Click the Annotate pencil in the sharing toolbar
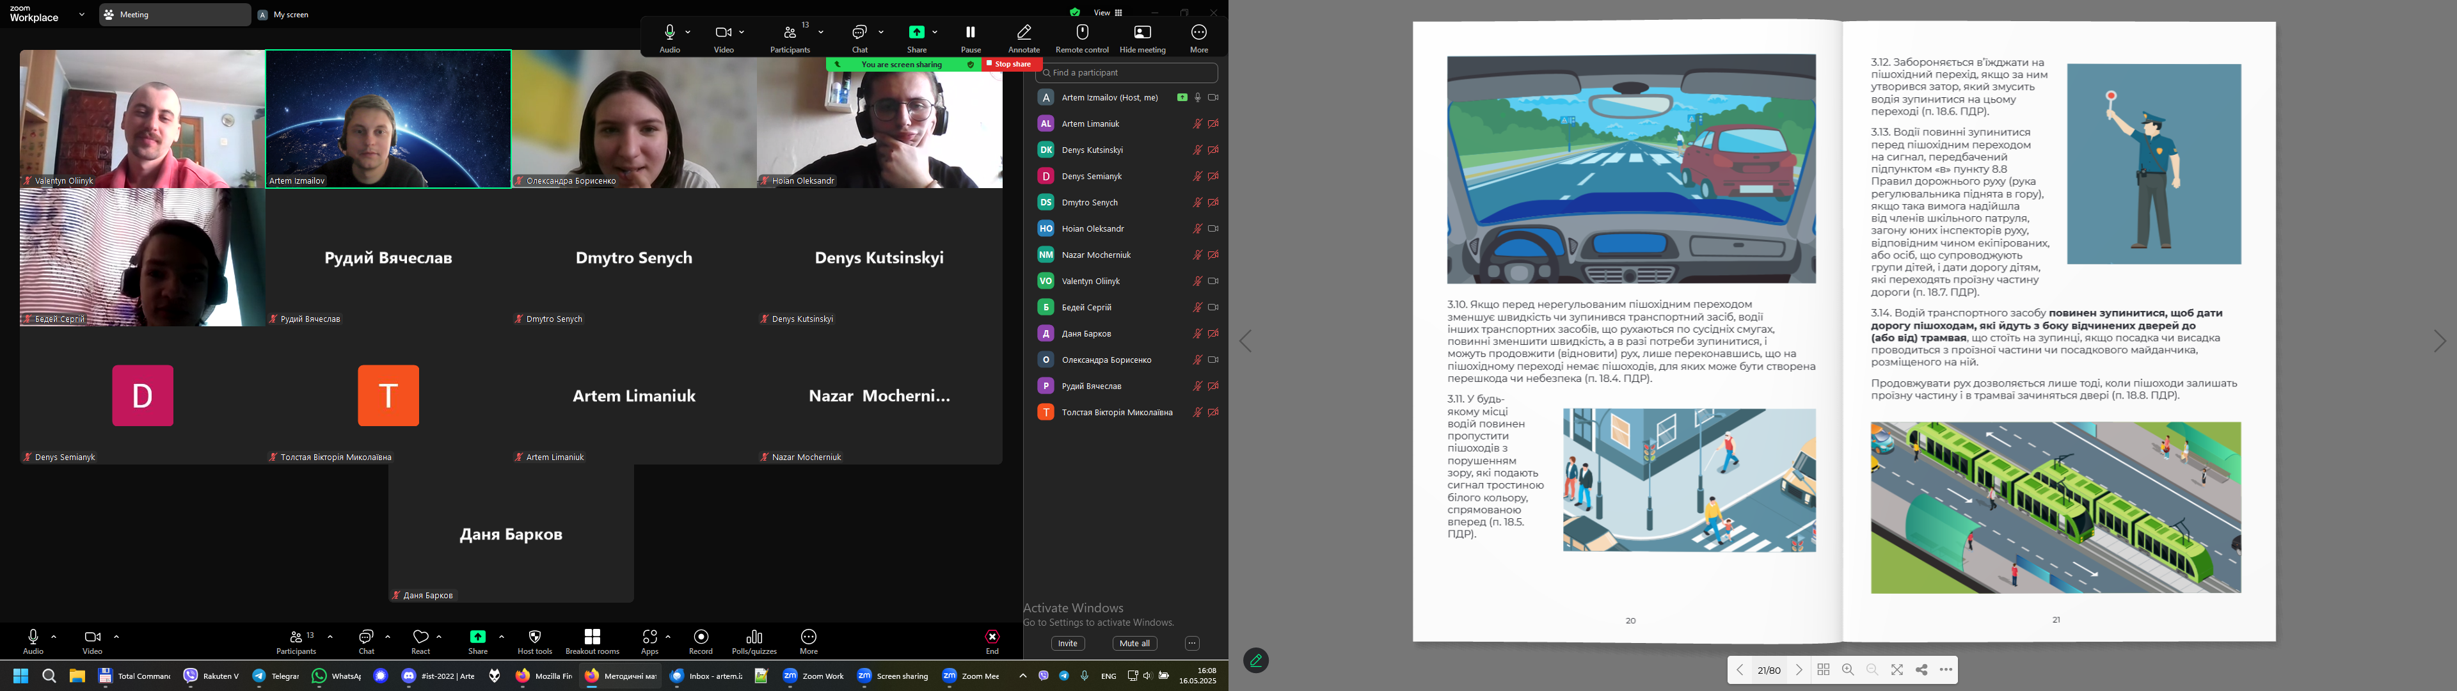Screen dimensions: 2457x691 coord(1024,38)
